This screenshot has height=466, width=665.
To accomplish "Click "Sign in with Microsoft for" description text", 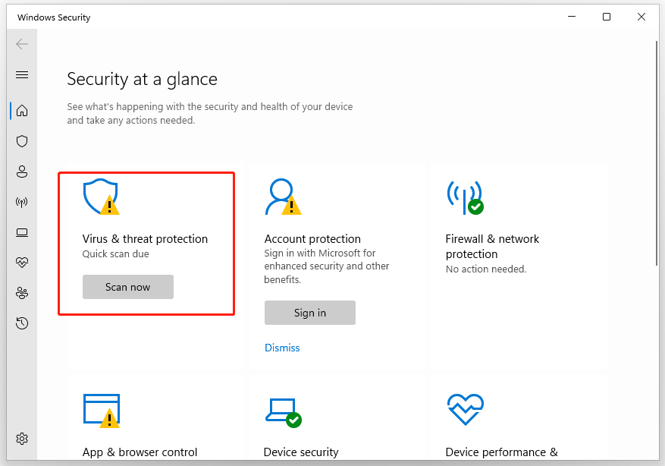I will (320, 253).
